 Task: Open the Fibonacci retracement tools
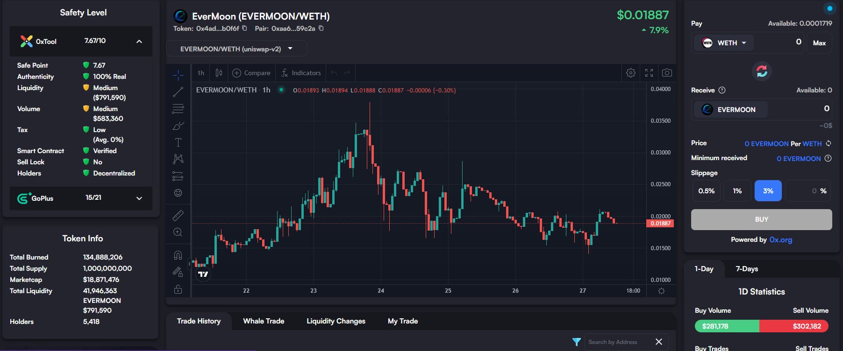pos(178,109)
